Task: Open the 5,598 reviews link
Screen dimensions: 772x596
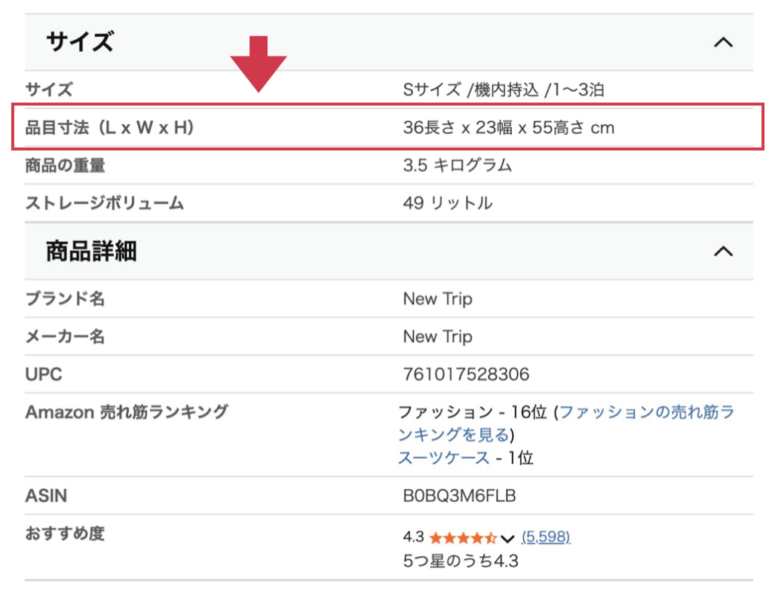Action: pyautogui.click(x=546, y=536)
